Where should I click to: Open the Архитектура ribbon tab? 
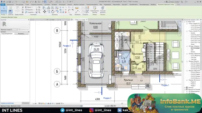point(10,4)
